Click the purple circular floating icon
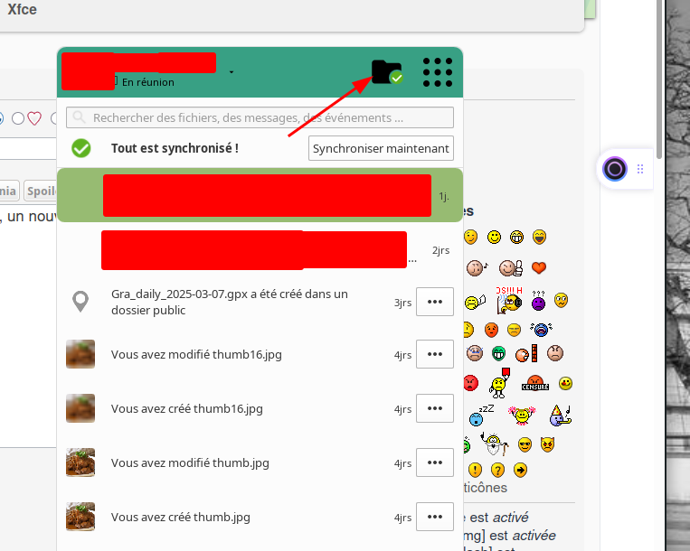Viewport: 690px width, 551px height. pyautogui.click(x=615, y=169)
